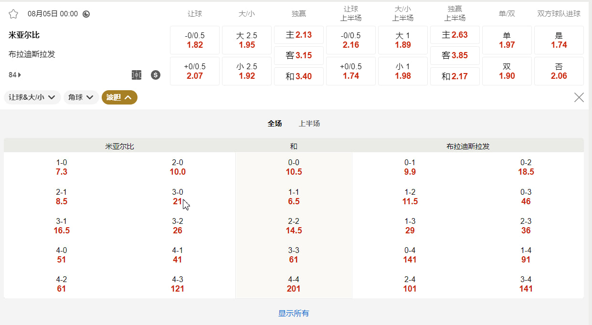
Task: Bet on first-half 小 1 at 1.98
Action: click(403, 71)
